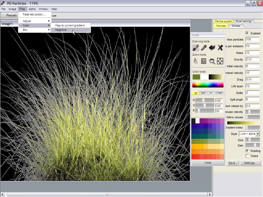Viewport: 263px width, 197px height.
Task: Select the paintbrush drawing tool
Action: point(195,47)
